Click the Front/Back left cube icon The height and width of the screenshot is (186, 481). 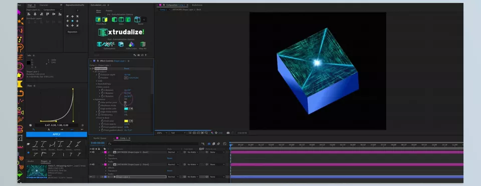pyautogui.click(x=98, y=19)
